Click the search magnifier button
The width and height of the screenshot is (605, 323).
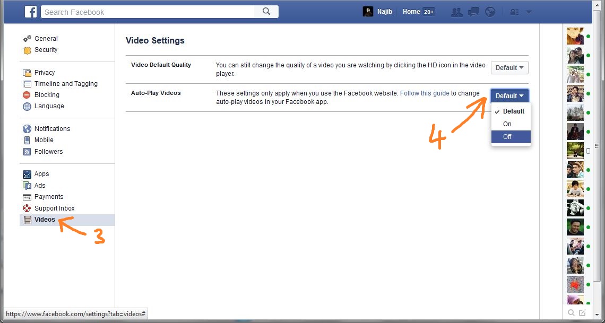tap(266, 12)
